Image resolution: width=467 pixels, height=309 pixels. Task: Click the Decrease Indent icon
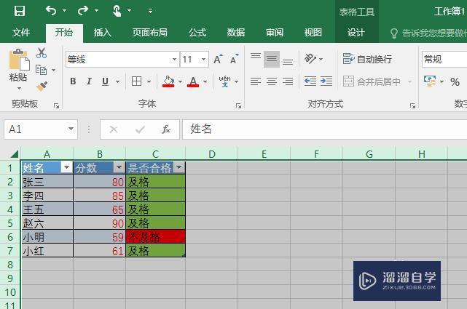pyautogui.click(x=310, y=81)
